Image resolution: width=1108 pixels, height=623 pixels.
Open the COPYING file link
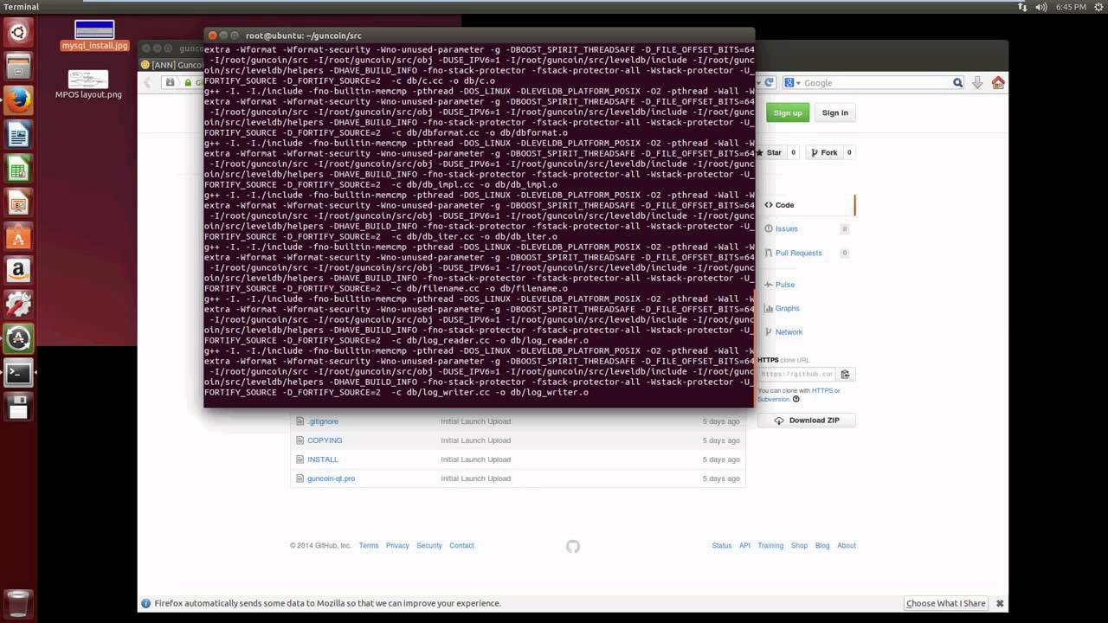click(x=325, y=440)
